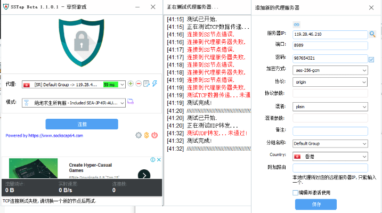Viewport: 382px width, 213px height.
Task: Click the magnifier icon beside server IP
Action: coord(372,34)
